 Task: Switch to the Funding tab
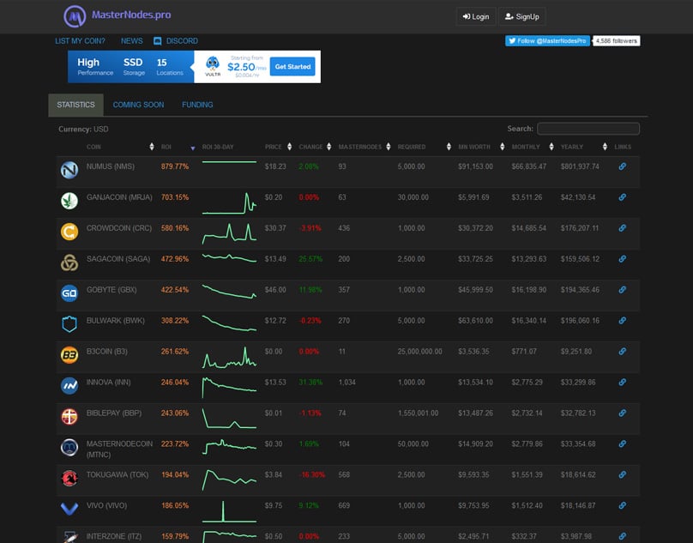coord(197,105)
